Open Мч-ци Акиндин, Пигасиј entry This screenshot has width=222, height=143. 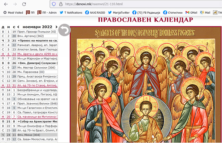pos(37,95)
